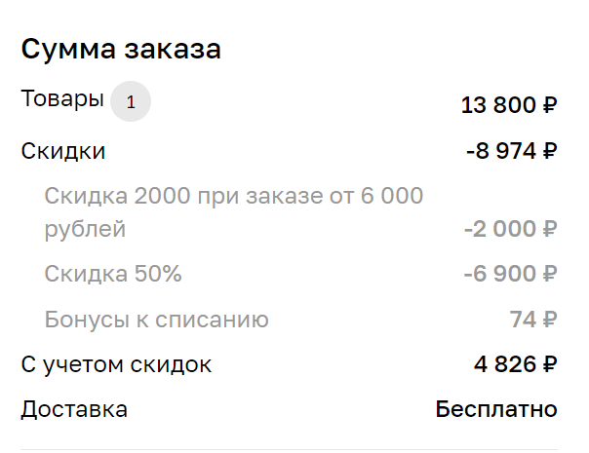
Task: Click the Бесплатно delivery value
Action: (x=496, y=409)
